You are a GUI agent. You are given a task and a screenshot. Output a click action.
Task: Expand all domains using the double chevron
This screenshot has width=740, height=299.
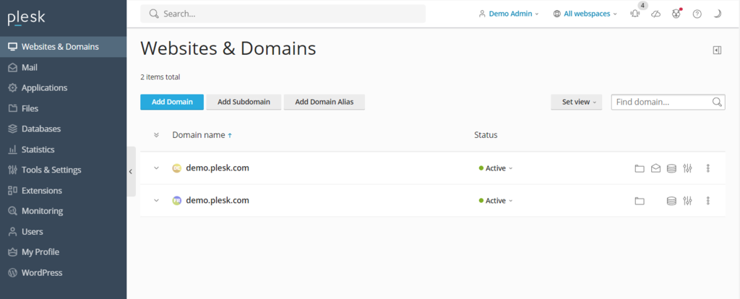[156, 135]
